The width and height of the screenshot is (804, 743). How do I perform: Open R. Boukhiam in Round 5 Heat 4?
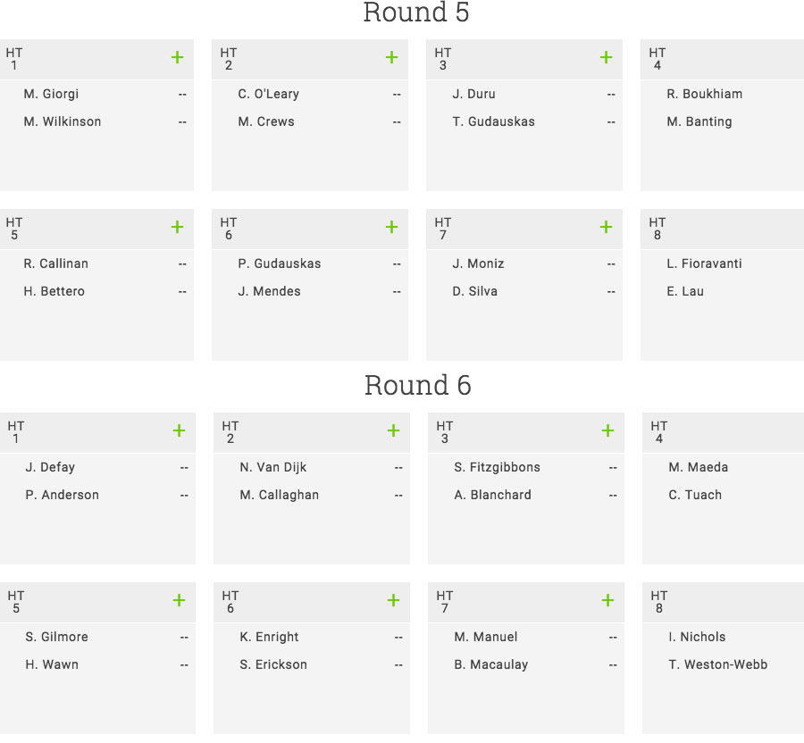pyautogui.click(x=704, y=94)
